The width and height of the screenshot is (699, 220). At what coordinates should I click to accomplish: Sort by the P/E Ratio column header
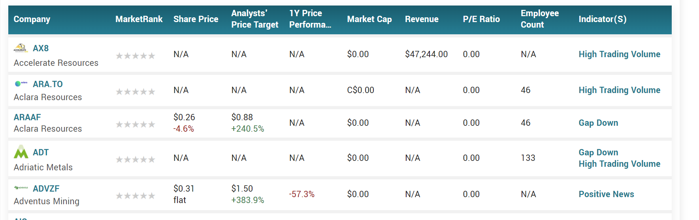click(481, 19)
